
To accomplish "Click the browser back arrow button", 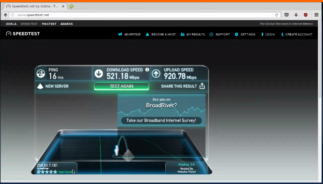I will point(5,15).
